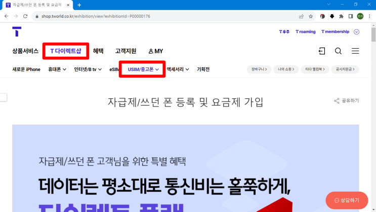
Task: Open the 혜택 menu
Action: 98,51
